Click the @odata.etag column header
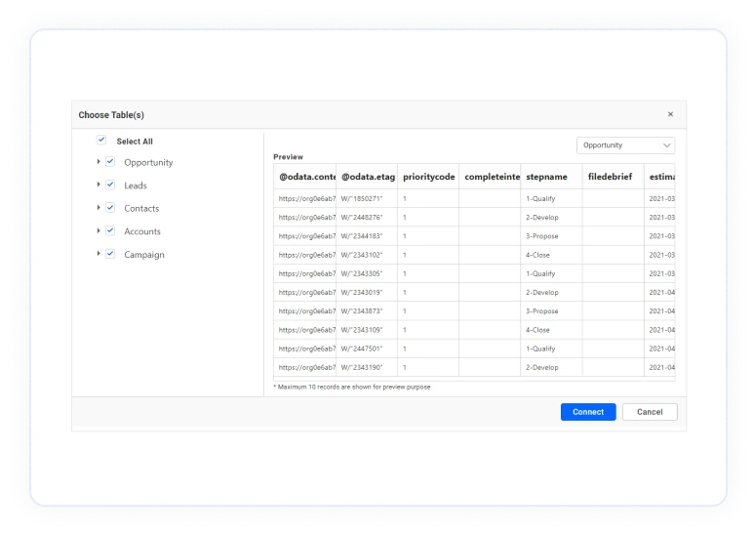 coord(367,177)
